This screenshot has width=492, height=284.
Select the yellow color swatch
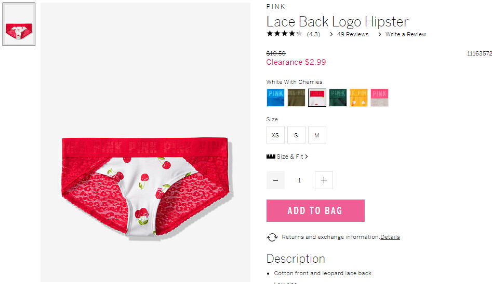click(x=358, y=98)
